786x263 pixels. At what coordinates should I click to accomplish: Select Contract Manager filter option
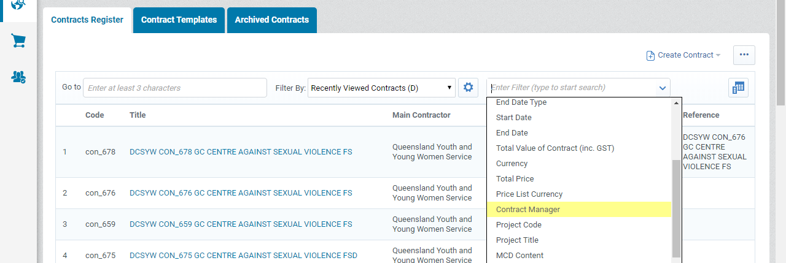coord(527,209)
